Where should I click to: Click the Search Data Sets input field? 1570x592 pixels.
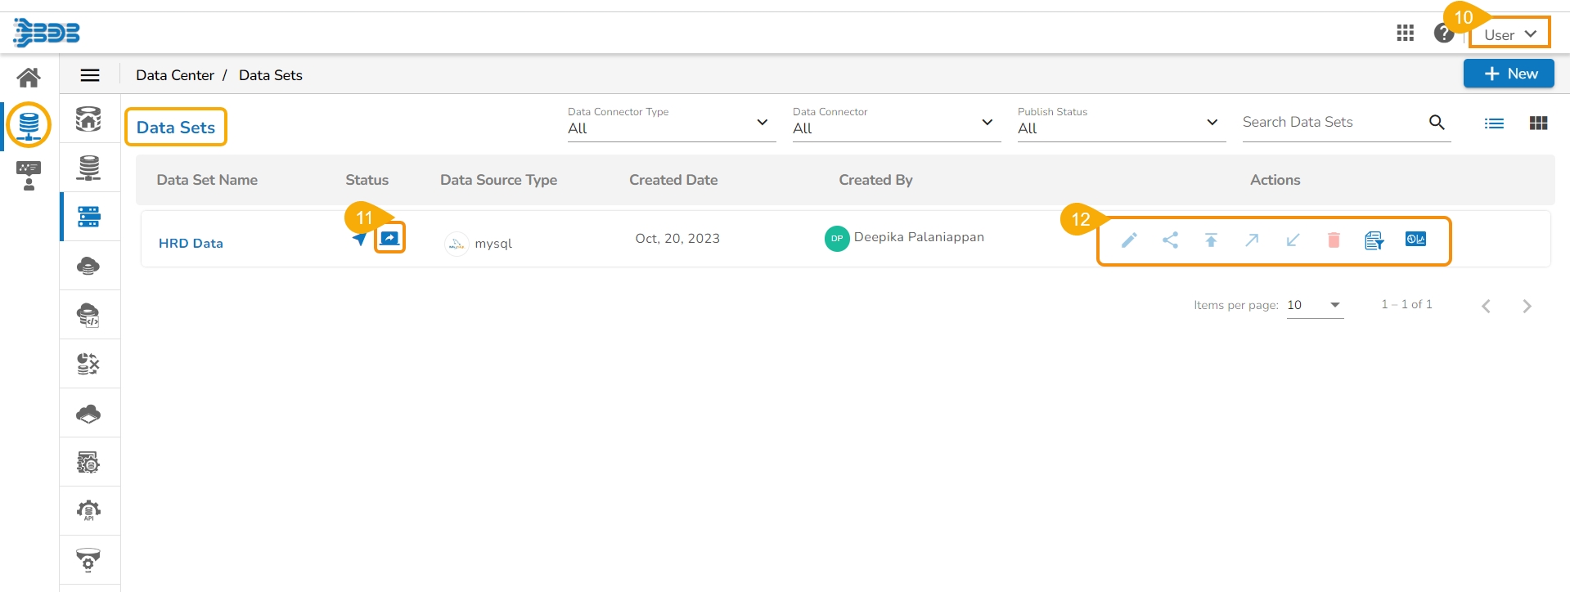click(1329, 123)
